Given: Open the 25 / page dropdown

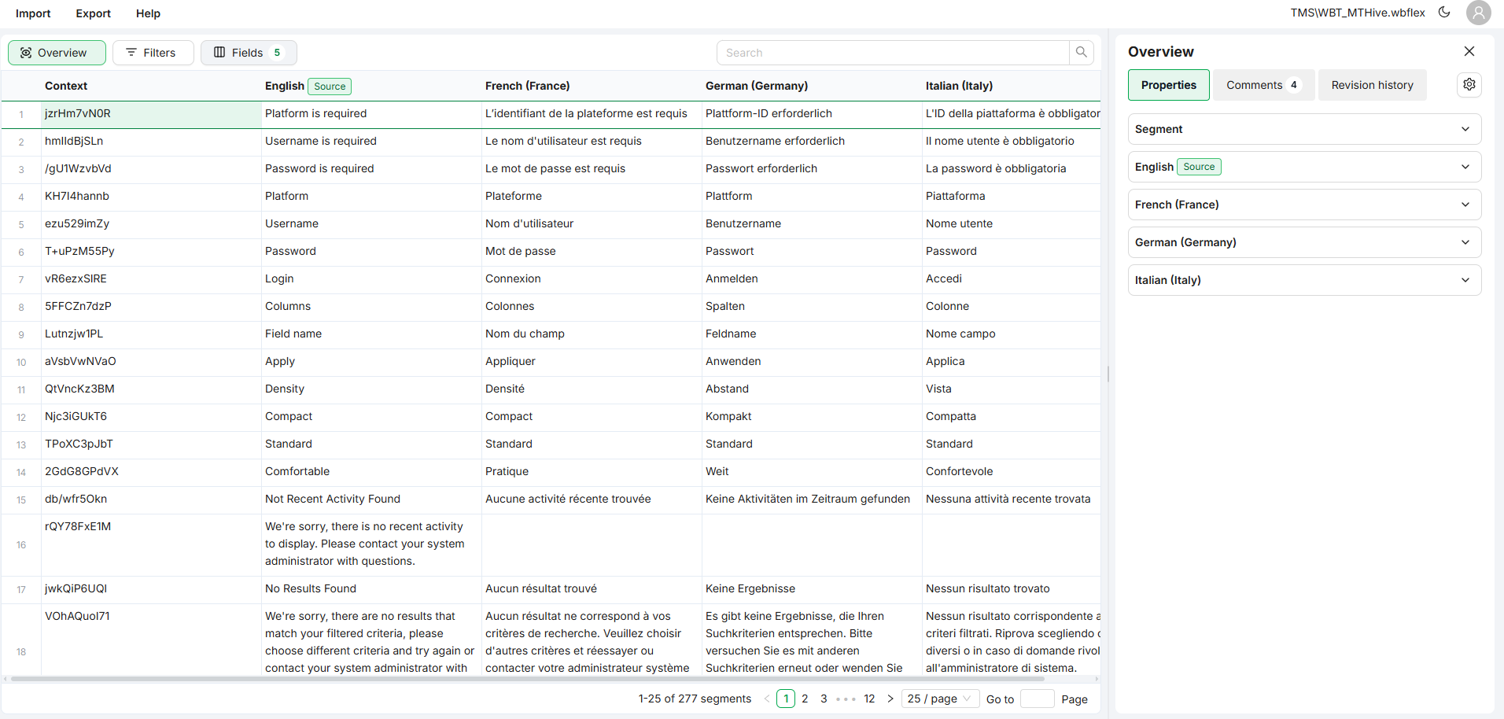Looking at the screenshot, I should [940, 699].
